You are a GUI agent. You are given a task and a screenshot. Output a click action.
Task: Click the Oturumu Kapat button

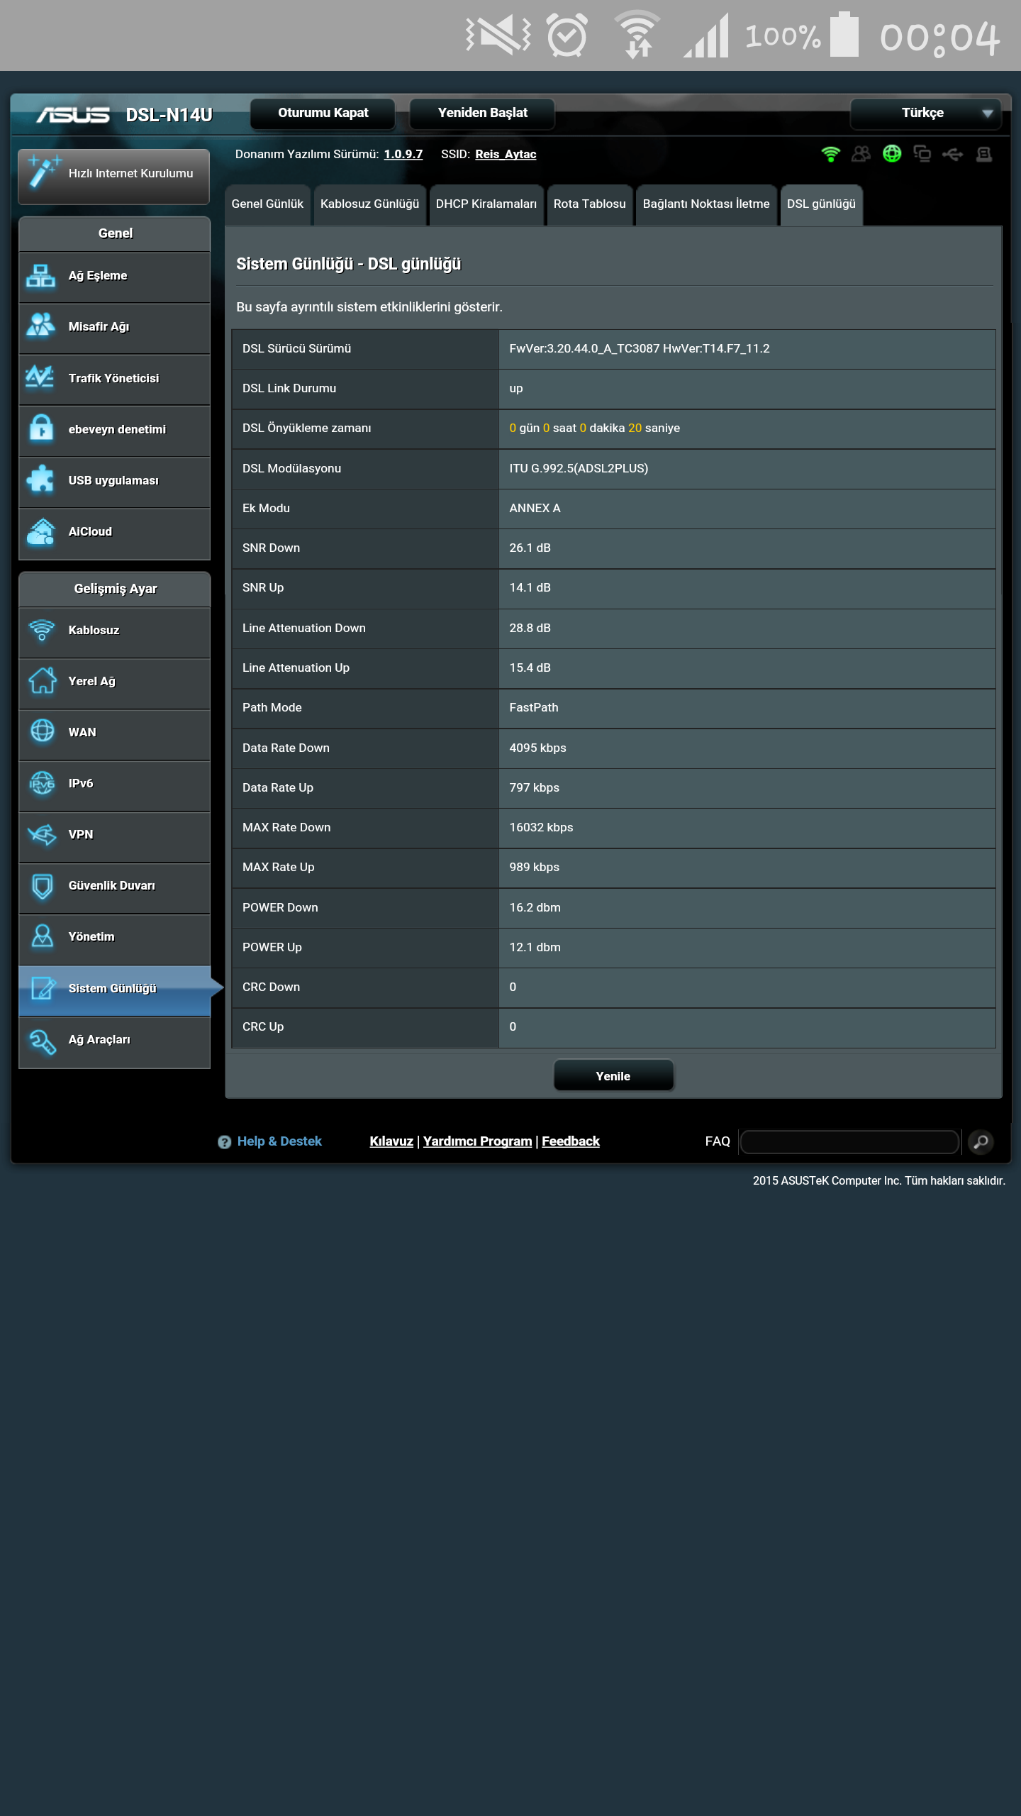[323, 113]
